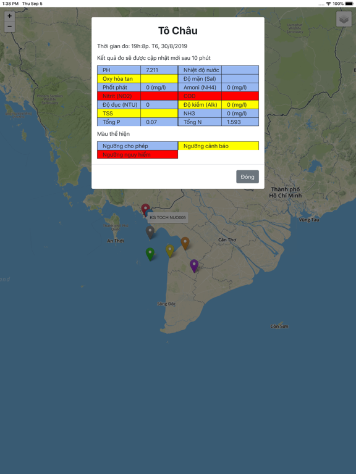Viewport: 356px width, 474px height.
Task: Tap the 1:38 PM clock in status bar
Action: 11,4
